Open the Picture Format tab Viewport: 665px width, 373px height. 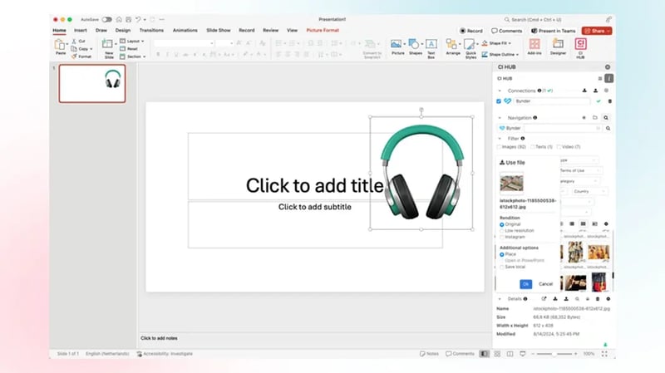coord(323,31)
